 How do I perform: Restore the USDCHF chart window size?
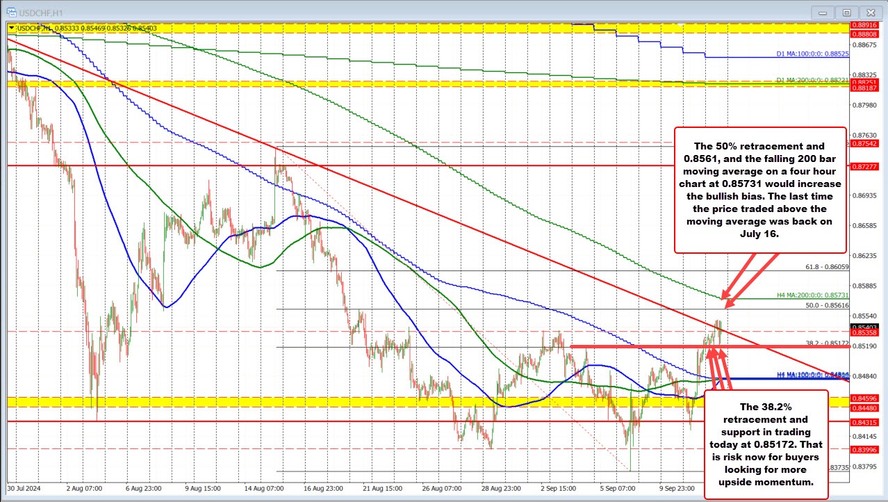click(x=846, y=12)
